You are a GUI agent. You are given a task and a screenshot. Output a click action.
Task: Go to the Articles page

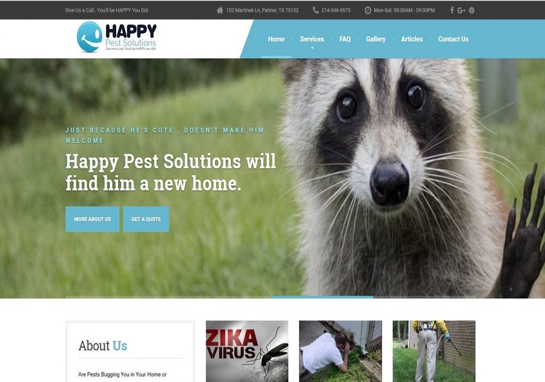click(x=412, y=39)
